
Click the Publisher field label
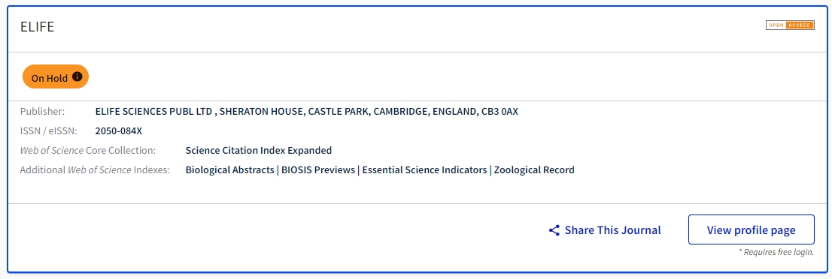point(42,112)
